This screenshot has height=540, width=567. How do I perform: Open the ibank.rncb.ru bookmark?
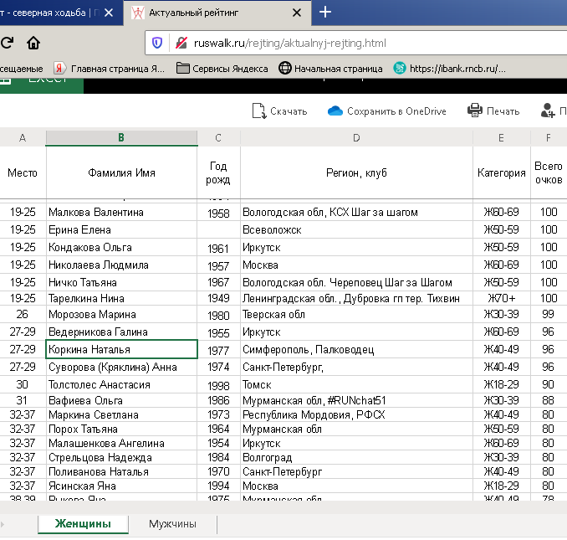tap(449, 69)
